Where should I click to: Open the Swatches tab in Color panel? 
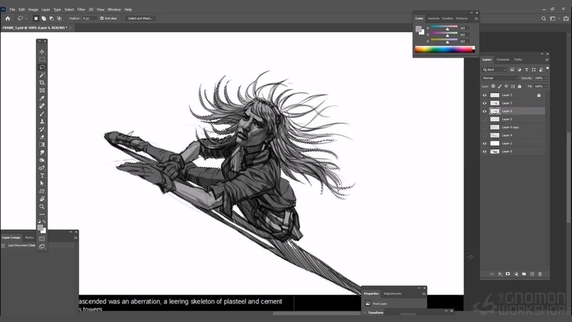coord(434,18)
